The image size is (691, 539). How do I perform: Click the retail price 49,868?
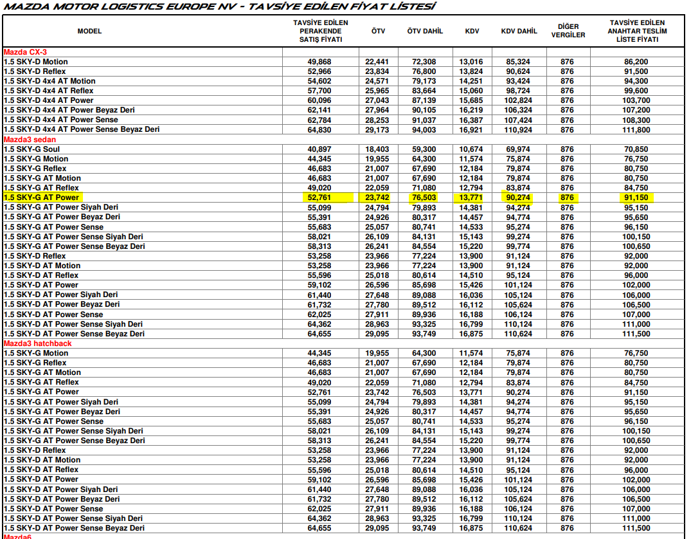pyautogui.click(x=319, y=62)
